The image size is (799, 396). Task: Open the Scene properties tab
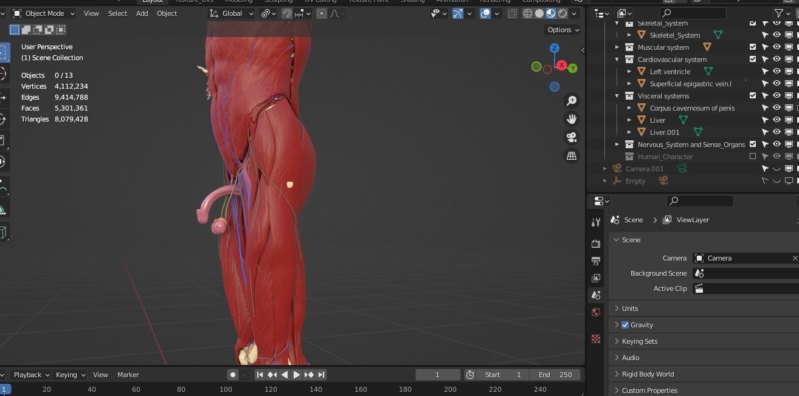[x=596, y=295]
